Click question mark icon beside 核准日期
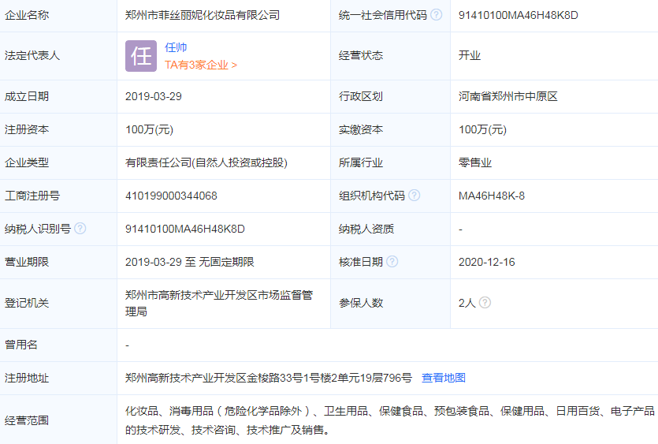This screenshot has height=444, width=658. click(392, 262)
